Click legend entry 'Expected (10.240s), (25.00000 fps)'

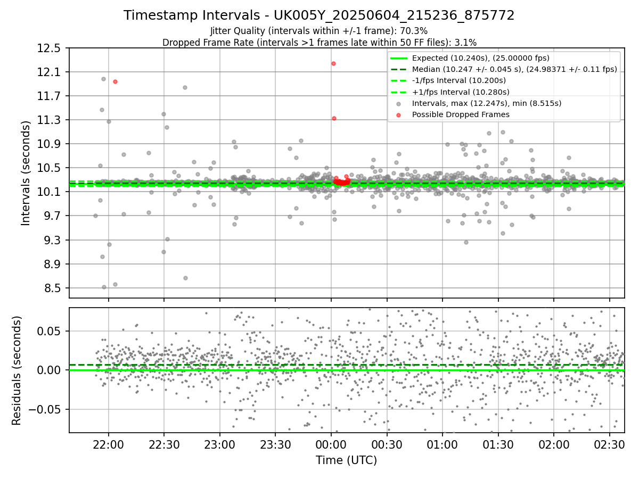pos(481,58)
